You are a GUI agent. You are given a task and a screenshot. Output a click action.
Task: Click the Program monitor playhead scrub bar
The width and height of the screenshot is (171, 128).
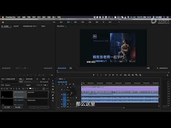click(x=113, y=72)
